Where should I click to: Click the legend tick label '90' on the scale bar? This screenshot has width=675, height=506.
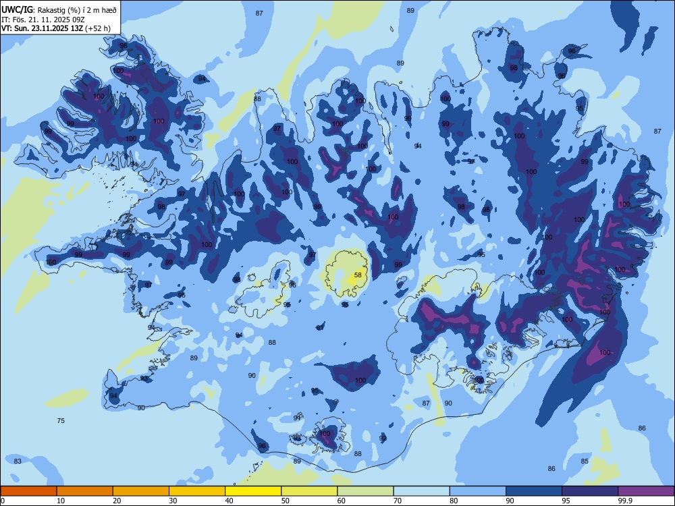point(510,501)
